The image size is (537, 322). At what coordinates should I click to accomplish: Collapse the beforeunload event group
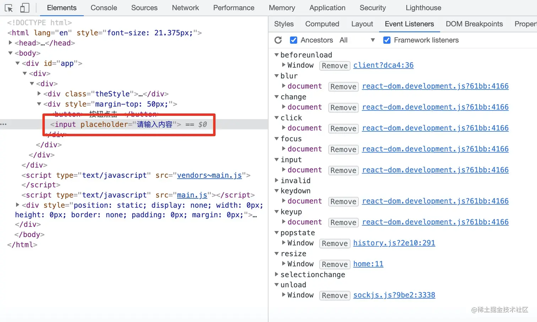click(277, 55)
